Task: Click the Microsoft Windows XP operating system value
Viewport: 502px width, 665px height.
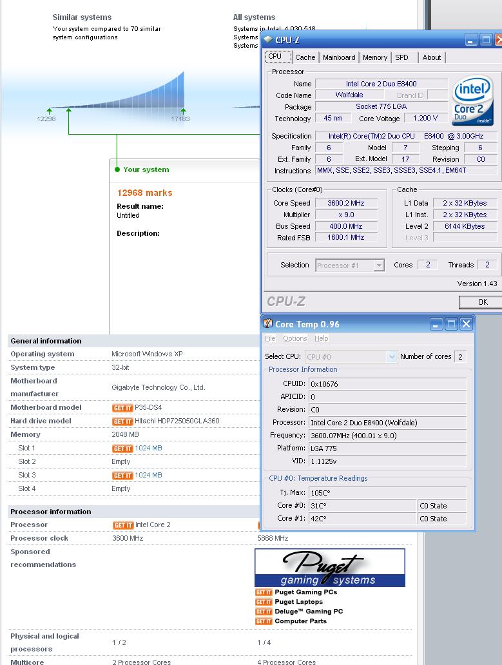Action: [147, 354]
